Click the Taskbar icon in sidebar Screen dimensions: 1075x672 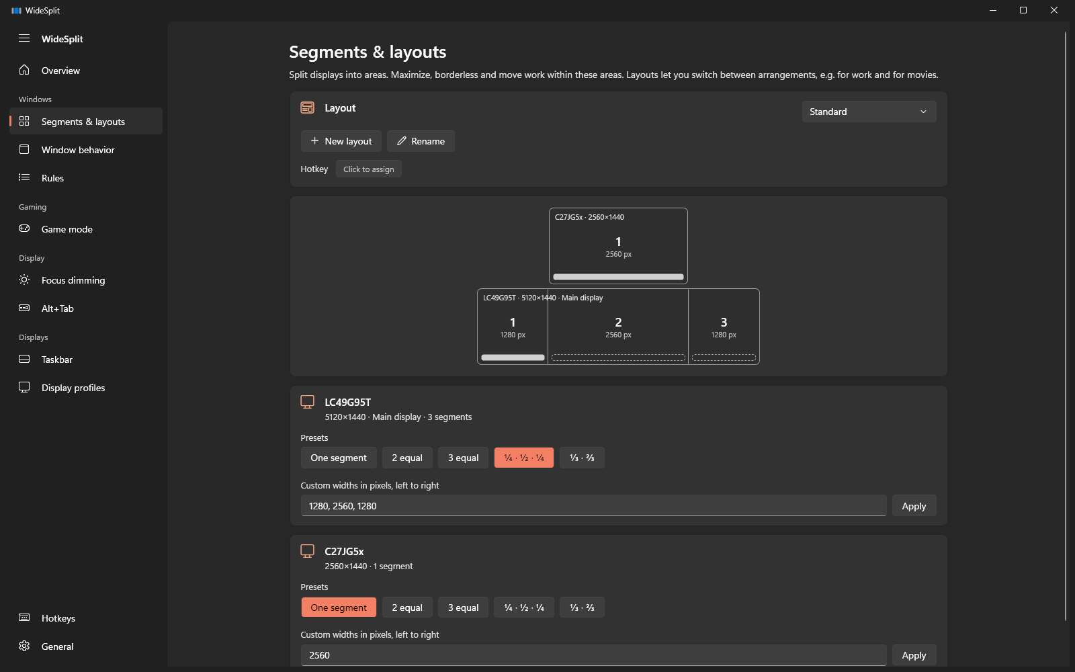(x=24, y=359)
